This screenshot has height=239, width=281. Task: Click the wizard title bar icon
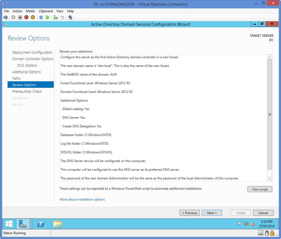(x=5, y=24)
